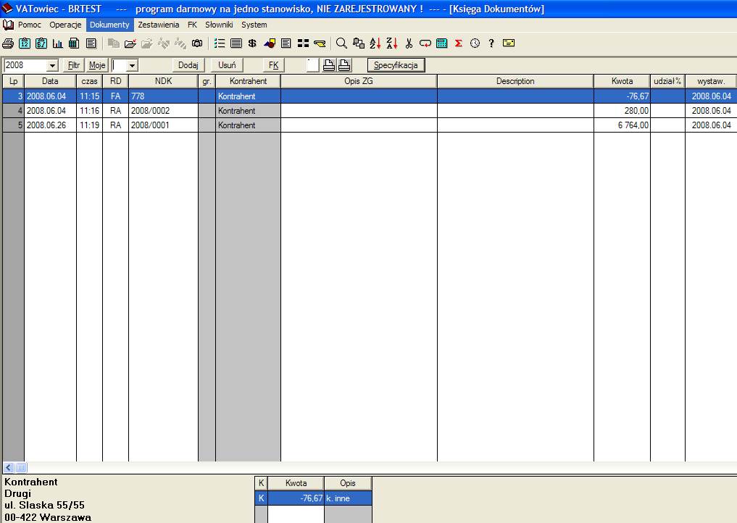Click the red sigma sum icon
737x523 pixels.
459,43
